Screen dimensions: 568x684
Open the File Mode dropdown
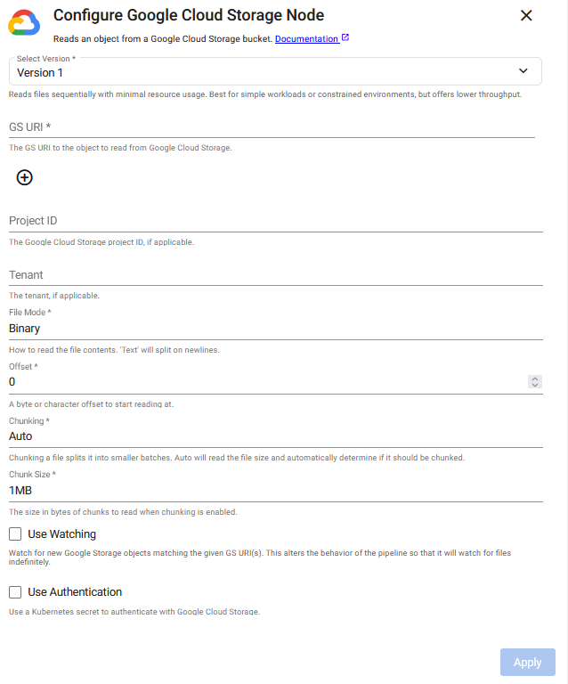[275, 329]
